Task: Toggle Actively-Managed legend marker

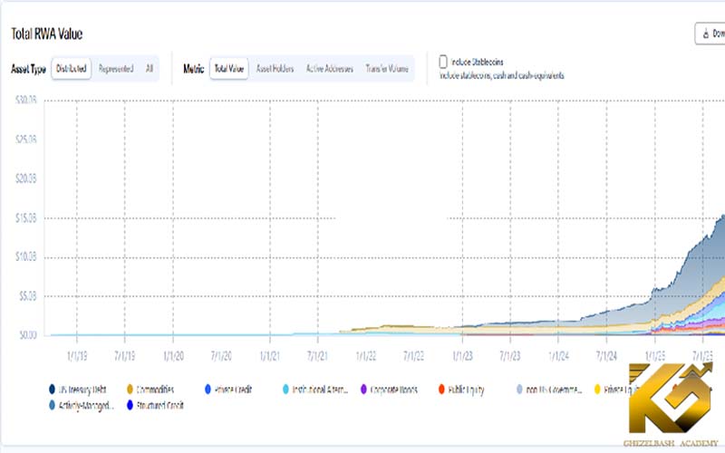Action: coord(53,405)
